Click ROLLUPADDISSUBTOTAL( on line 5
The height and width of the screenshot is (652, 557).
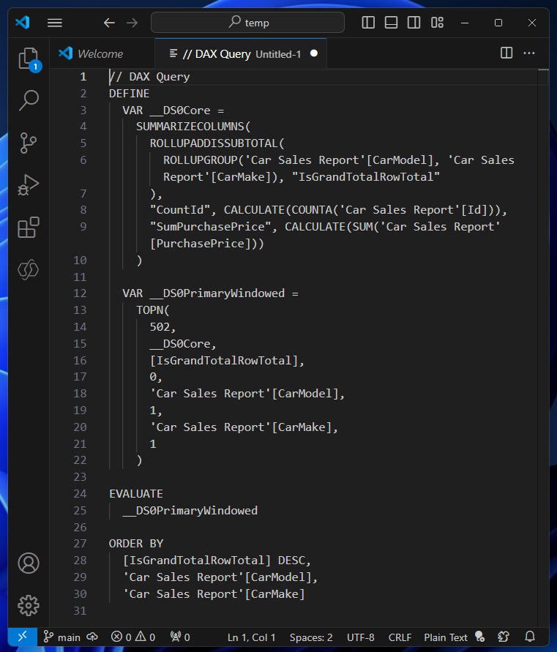(x=217, y=143)
